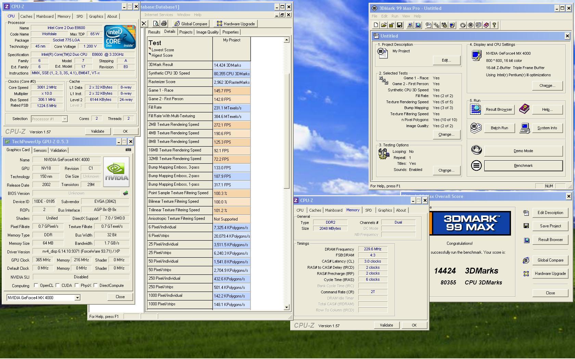This screenshot has height=359, width=575.
Task: Click the Batch Run button in 3DMark
Action: [499, 128]
